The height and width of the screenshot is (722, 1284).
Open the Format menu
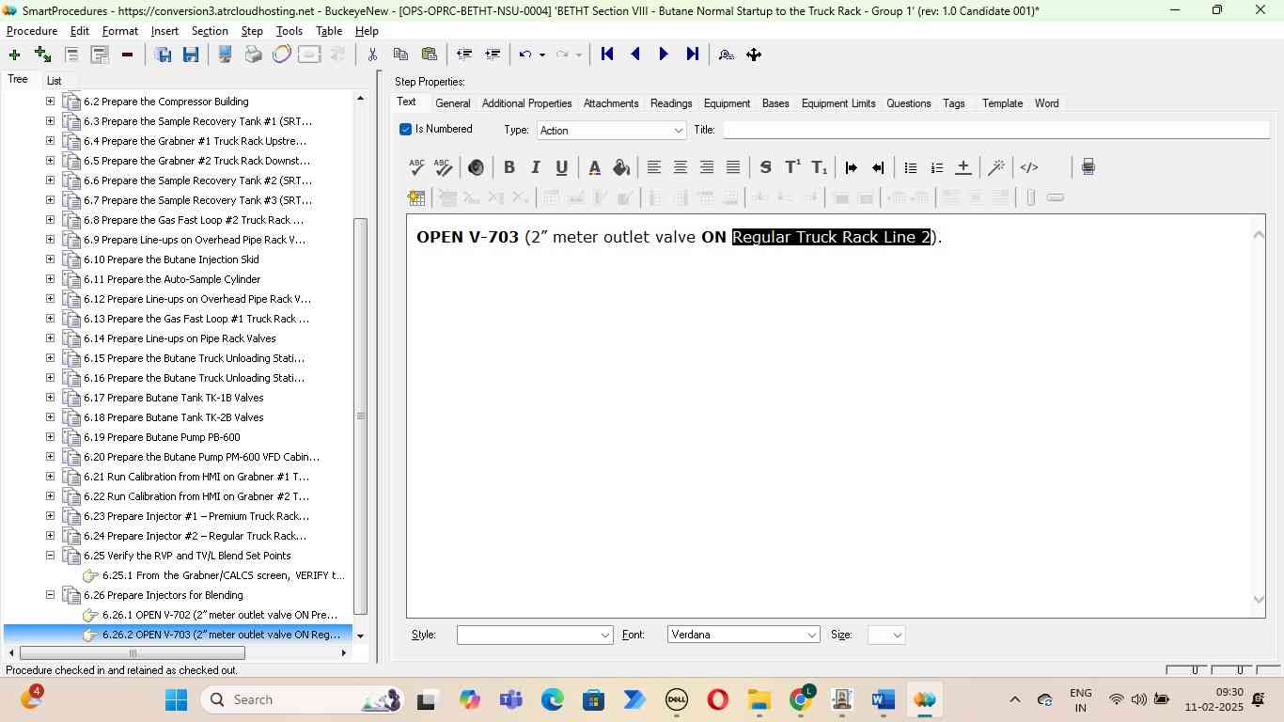click(120, 31)
